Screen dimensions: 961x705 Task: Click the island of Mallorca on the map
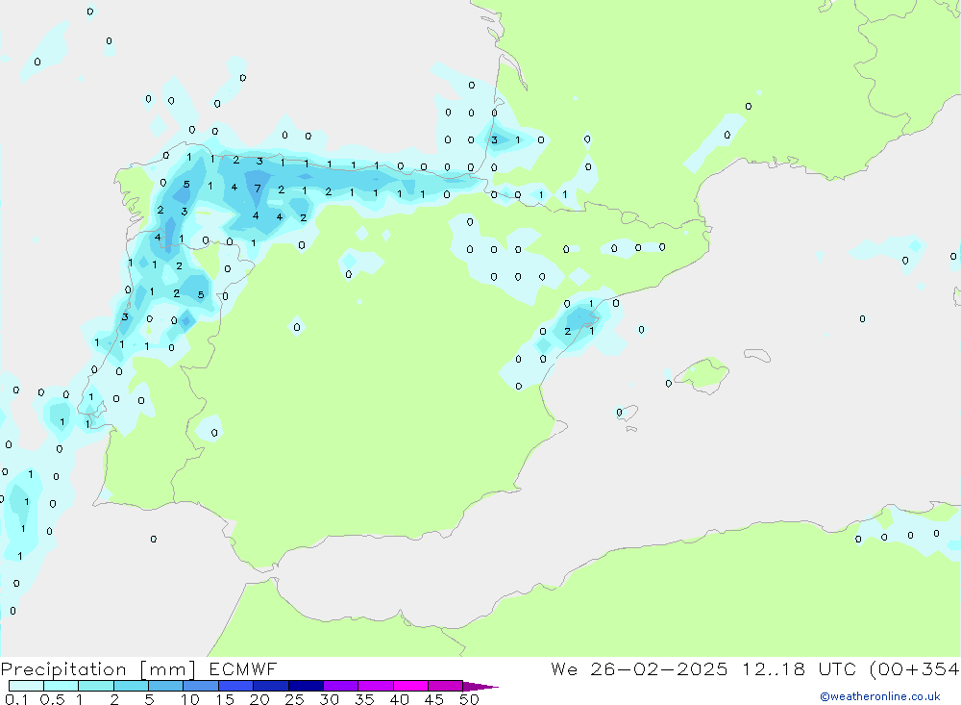click(704, 373)
